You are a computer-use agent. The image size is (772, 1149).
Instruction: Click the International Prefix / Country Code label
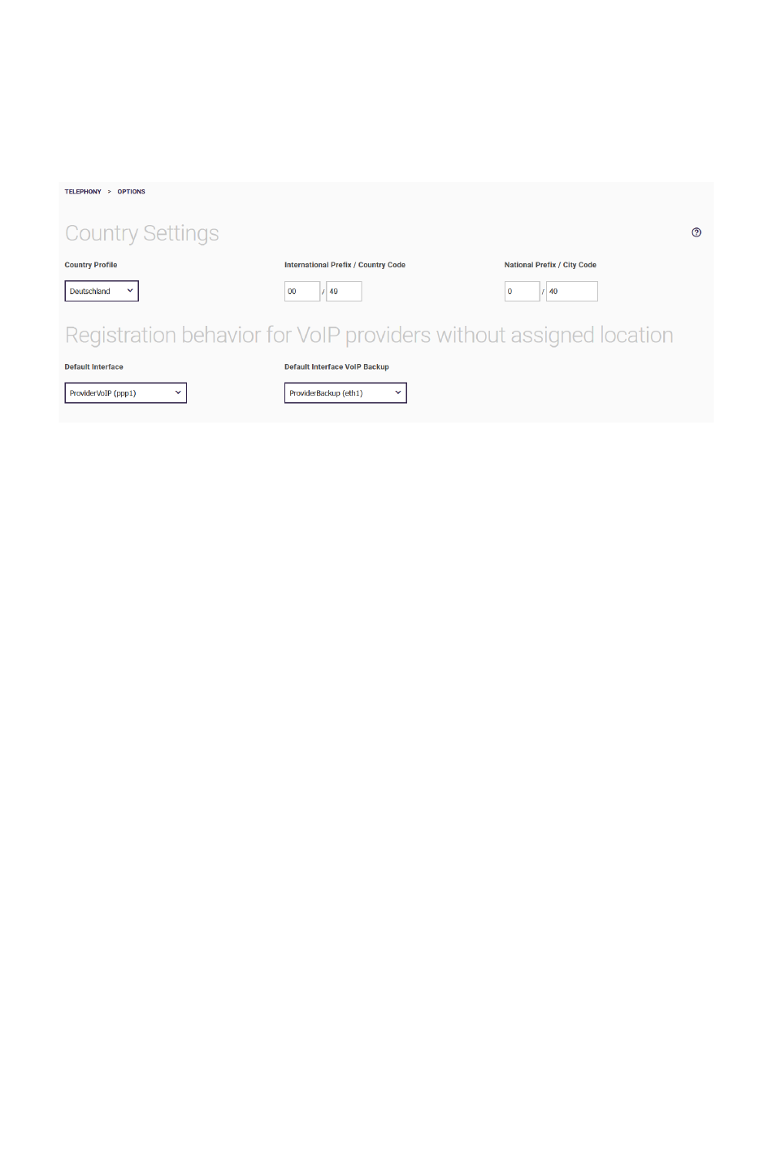click(x=345, y=265)
